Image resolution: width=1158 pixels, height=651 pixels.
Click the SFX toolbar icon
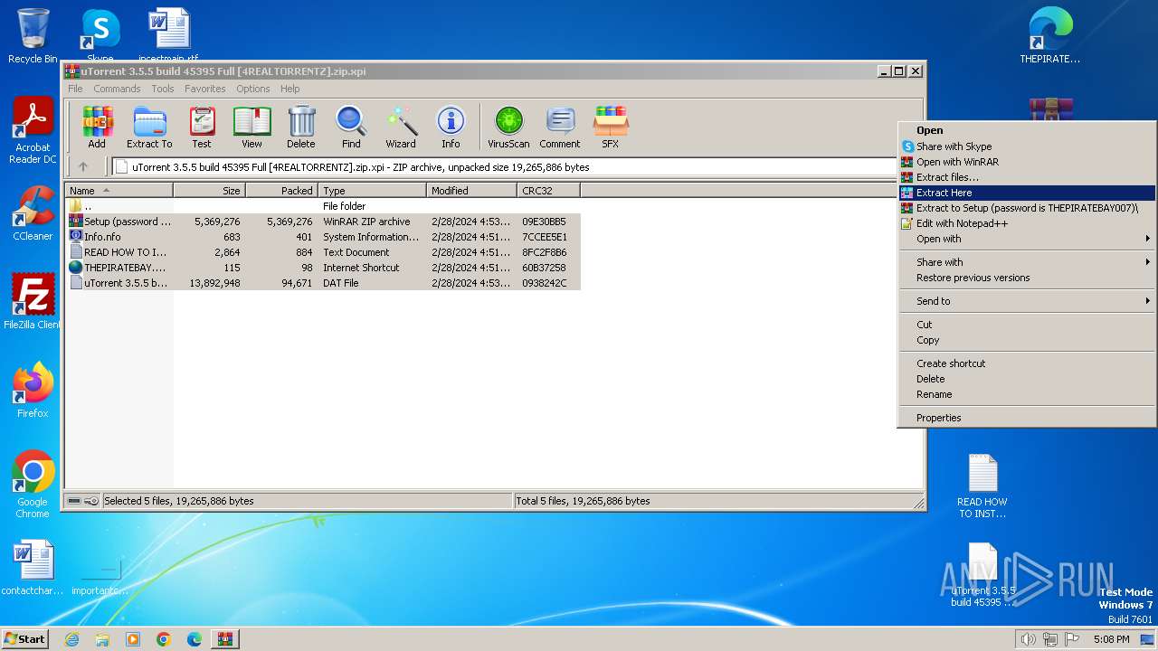[x=611, y=127]
